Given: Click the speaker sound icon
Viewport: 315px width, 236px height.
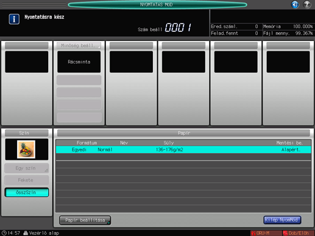Looking at the screenshot, I should point(295,4).
